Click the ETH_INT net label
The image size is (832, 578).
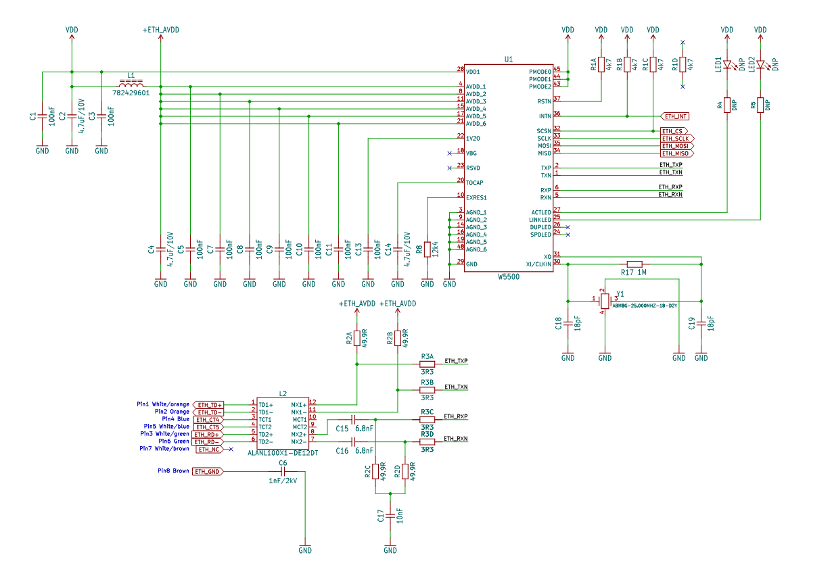675,116
